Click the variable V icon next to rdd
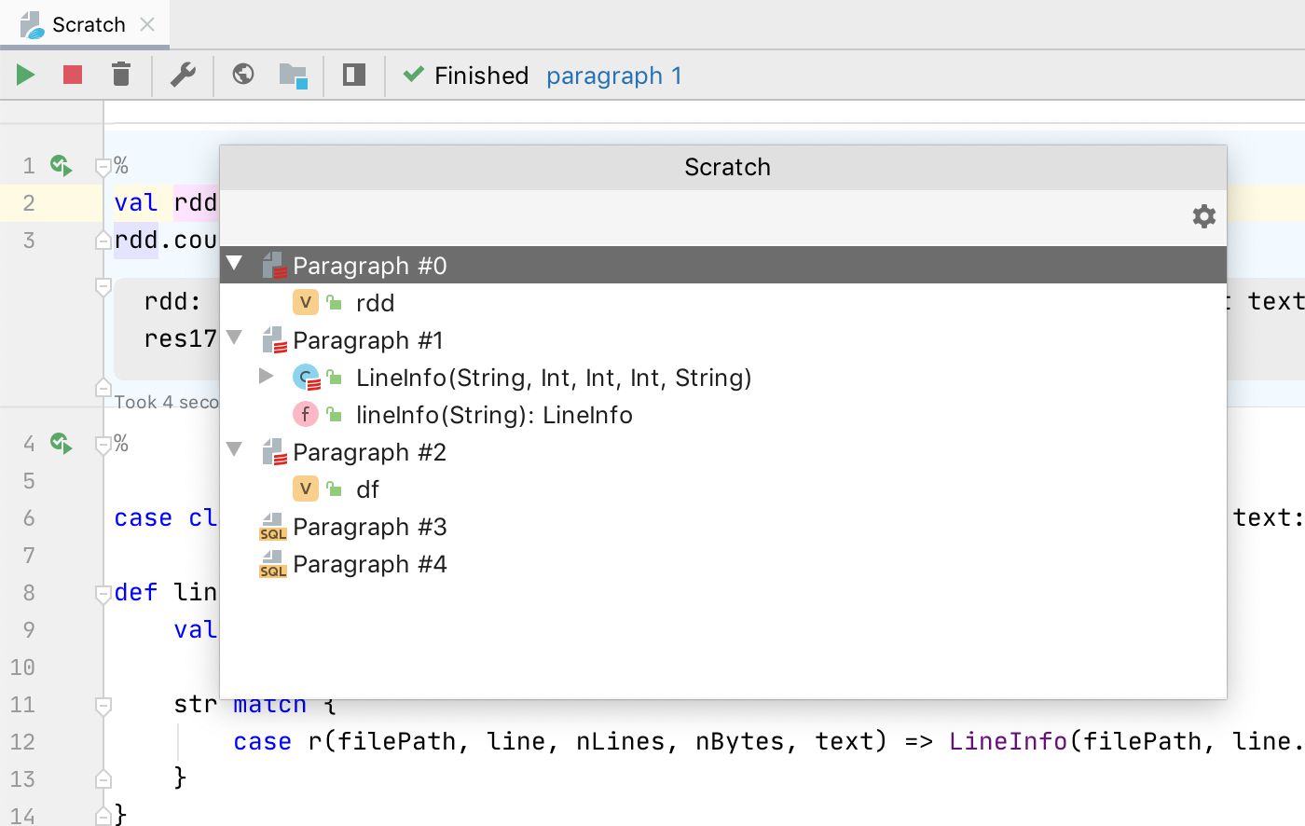This screenshot has width=1305, height=826. click(x=306, y=302)
